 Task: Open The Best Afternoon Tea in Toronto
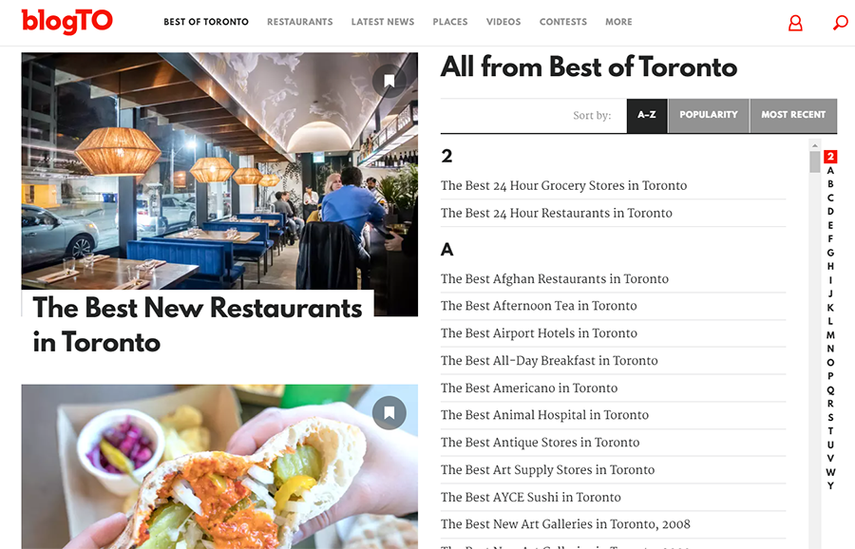[539, 306]
